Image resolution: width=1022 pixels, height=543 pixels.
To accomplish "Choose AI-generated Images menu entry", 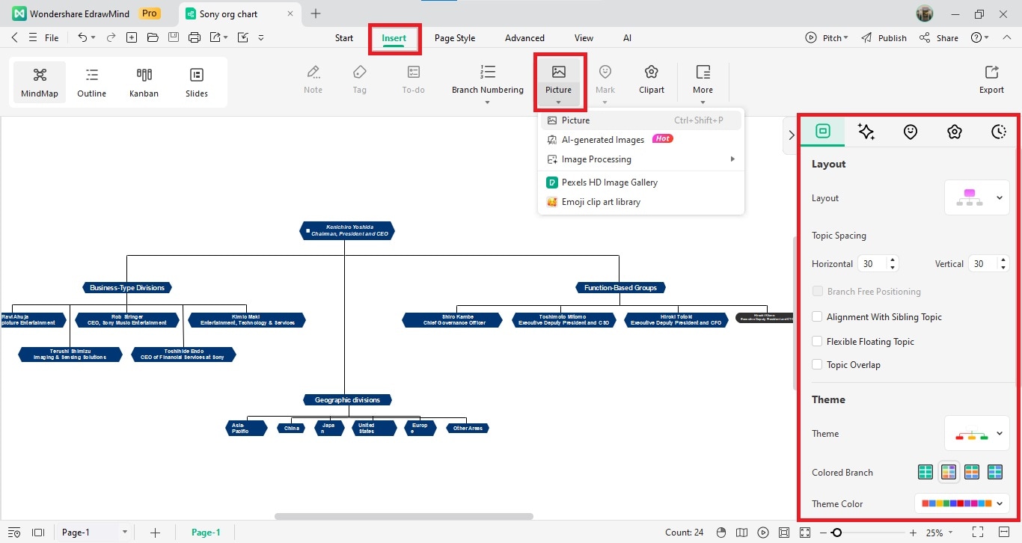I will pyautogui.click(x=641, y=140).
